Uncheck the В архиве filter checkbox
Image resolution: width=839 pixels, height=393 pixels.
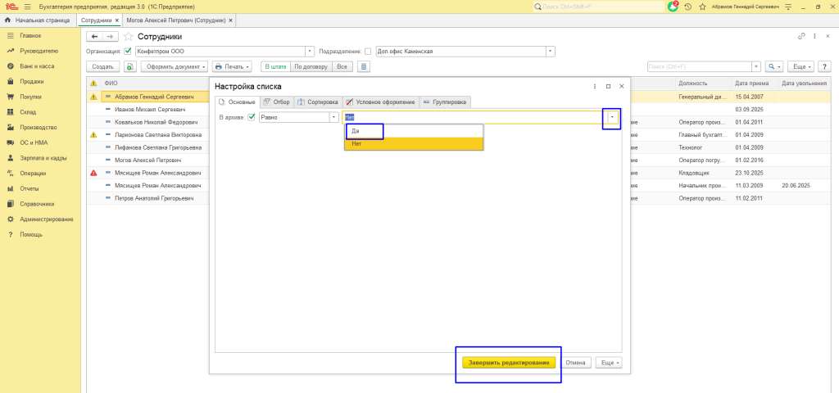coord(252,117)
